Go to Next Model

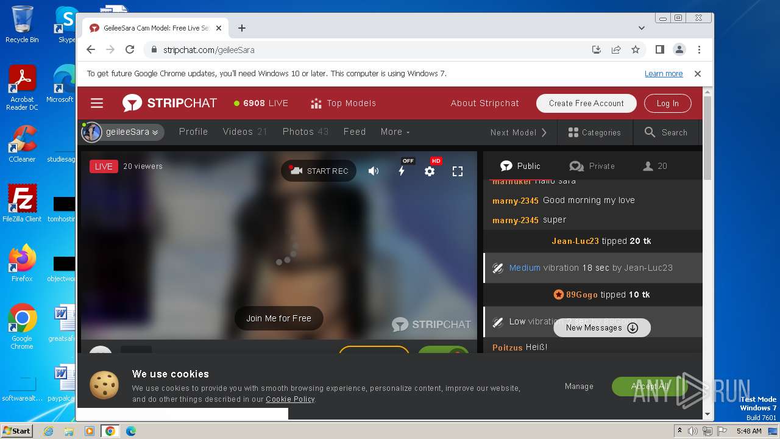(x=519, y=132)
